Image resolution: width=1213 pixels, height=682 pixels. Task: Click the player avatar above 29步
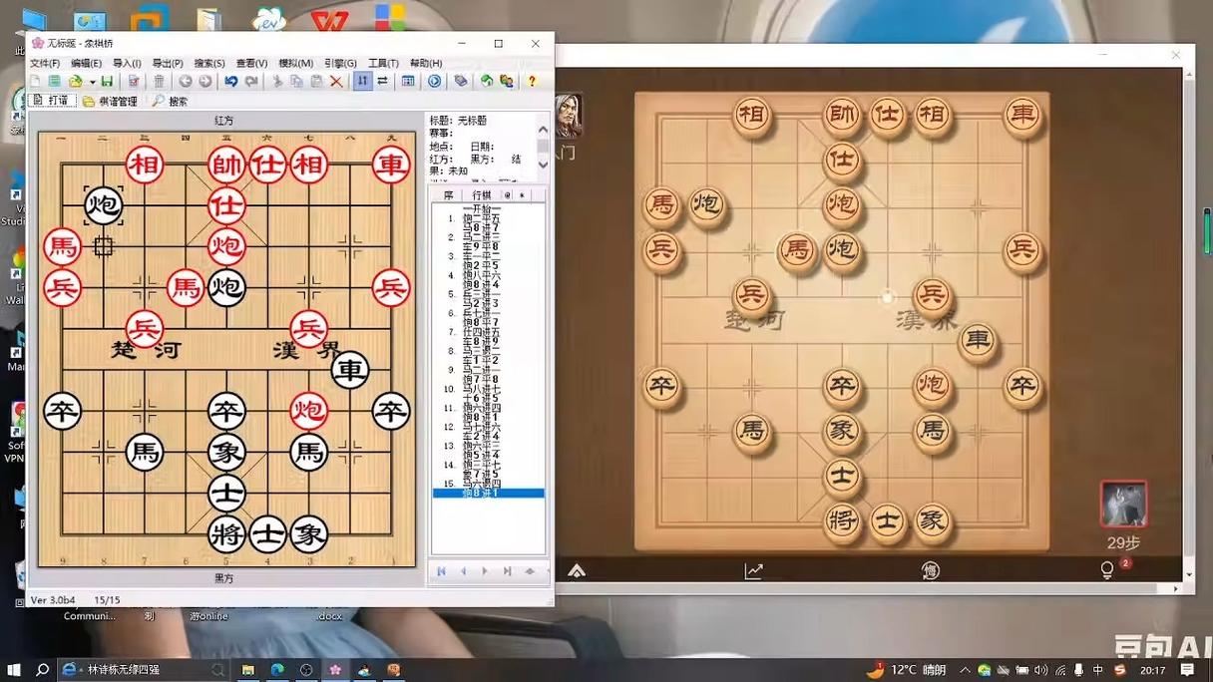click(x=1123, y=504)
